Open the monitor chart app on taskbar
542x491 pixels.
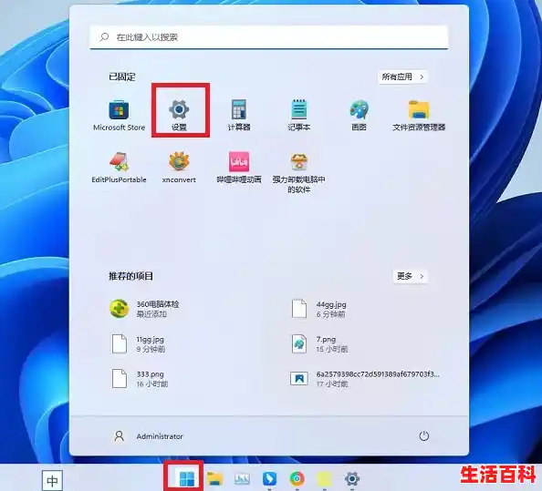tap(242, 478)
